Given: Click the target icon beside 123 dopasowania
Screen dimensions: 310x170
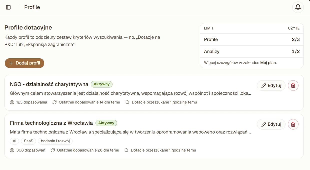Looking at the screenshot, I should (x=12, y=102).
